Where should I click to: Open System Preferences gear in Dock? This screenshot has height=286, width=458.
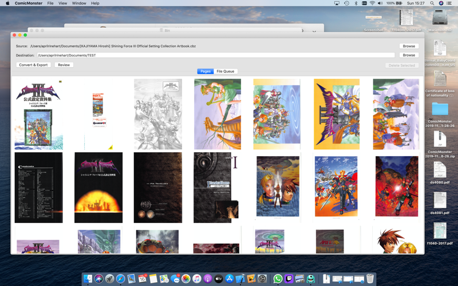pos(262,279)
